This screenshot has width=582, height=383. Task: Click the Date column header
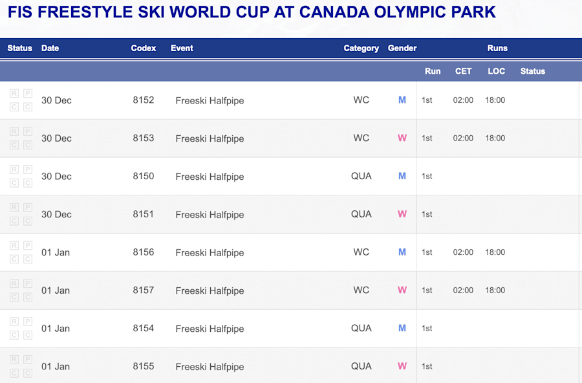coord(50,48)
